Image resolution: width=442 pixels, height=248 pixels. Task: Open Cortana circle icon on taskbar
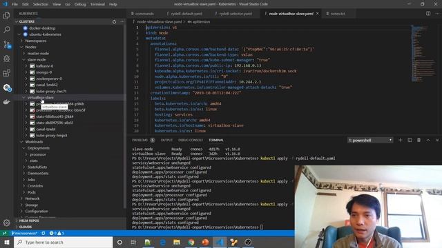click(119, 242)
